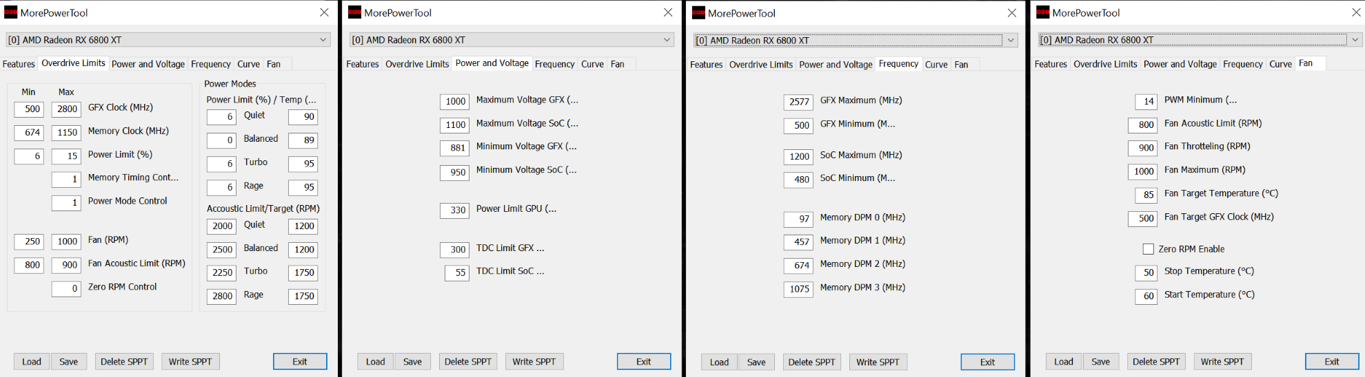The height and width of the screenshot is (377, 1365).
Task: Click Exit in the Frequency window
Action: pyautogui.click(x=987, y=363)
